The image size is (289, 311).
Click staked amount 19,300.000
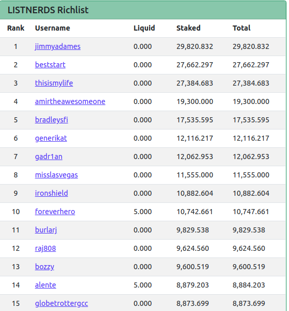click(x=195, y=101)
